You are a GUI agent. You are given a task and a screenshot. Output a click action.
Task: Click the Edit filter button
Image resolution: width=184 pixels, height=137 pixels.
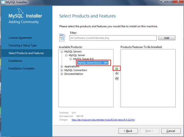(167, 38)
